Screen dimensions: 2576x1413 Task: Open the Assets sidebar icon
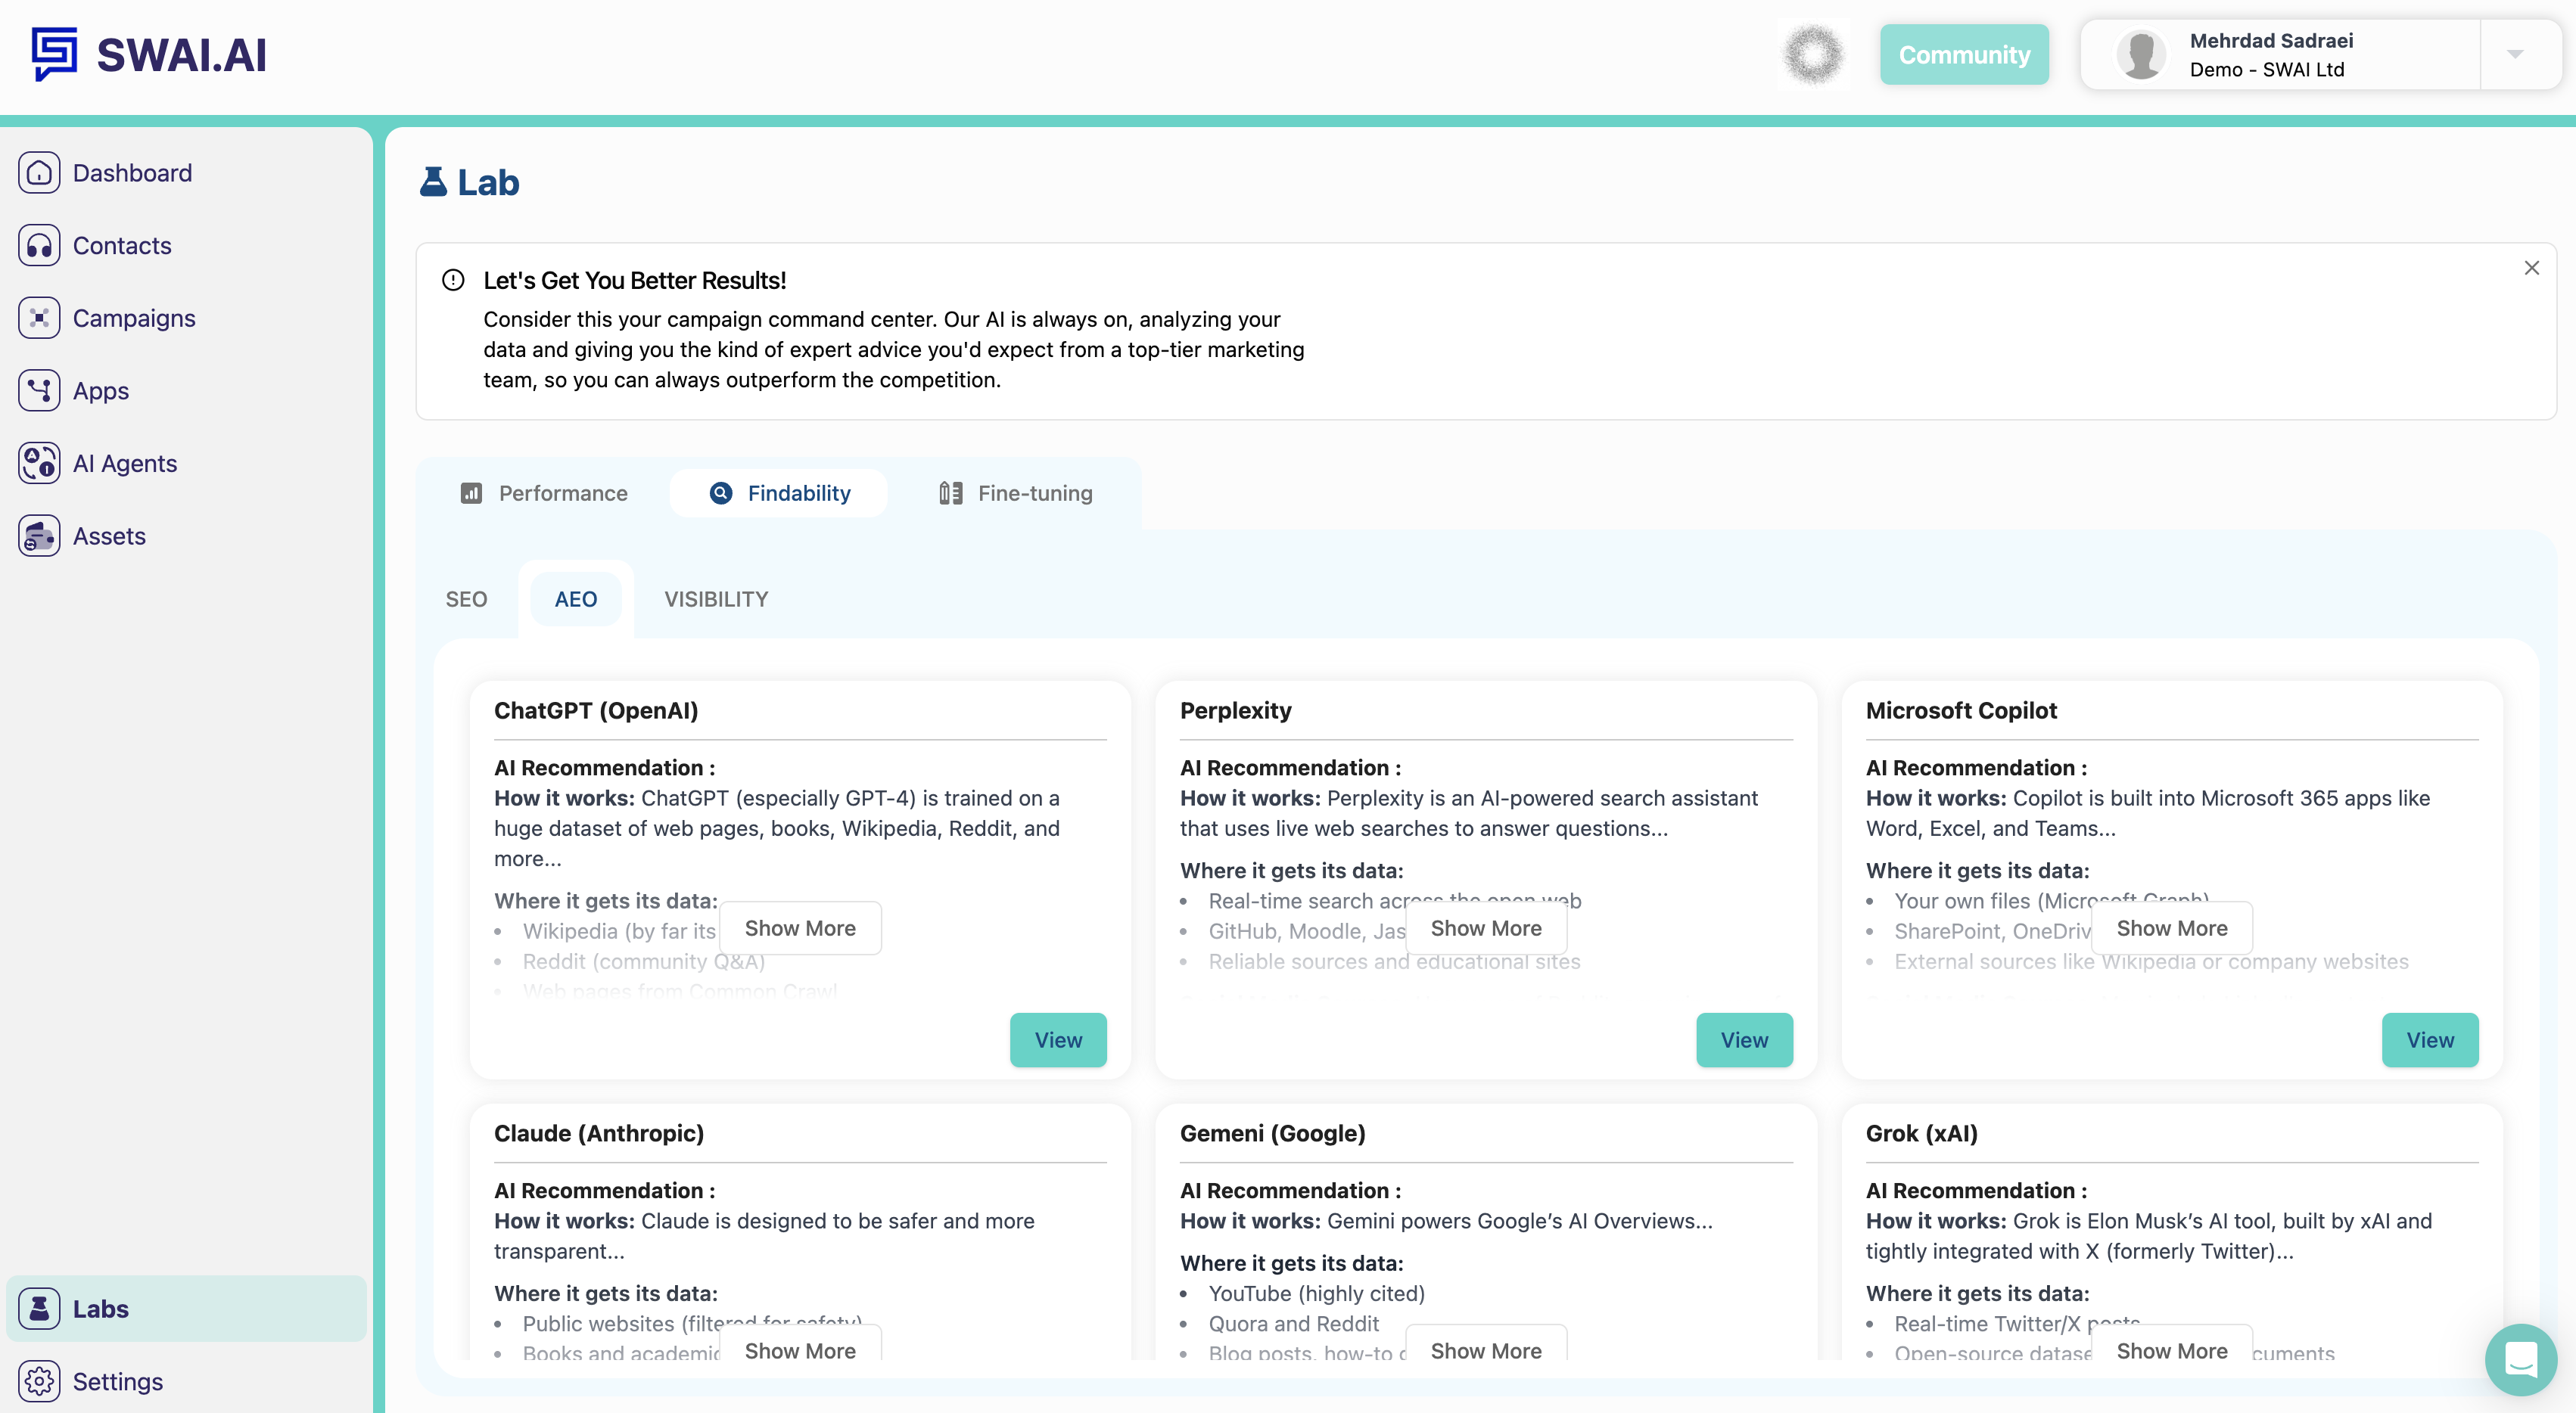[x=39, y=536]
